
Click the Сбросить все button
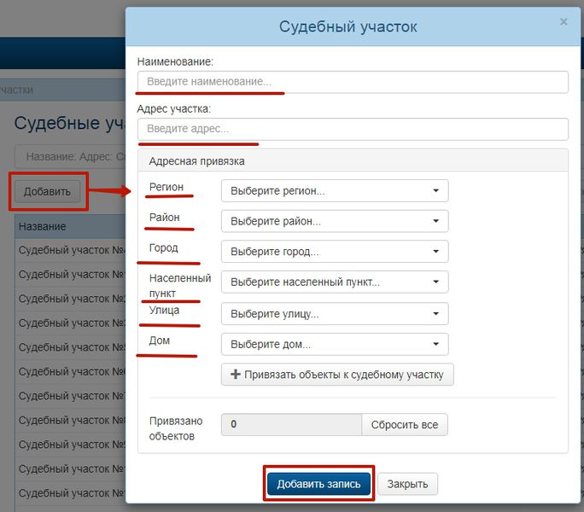405,424
